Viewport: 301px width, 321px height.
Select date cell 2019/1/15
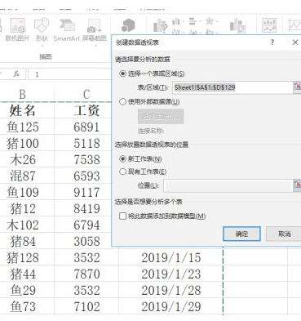click(x=170, y=257)
